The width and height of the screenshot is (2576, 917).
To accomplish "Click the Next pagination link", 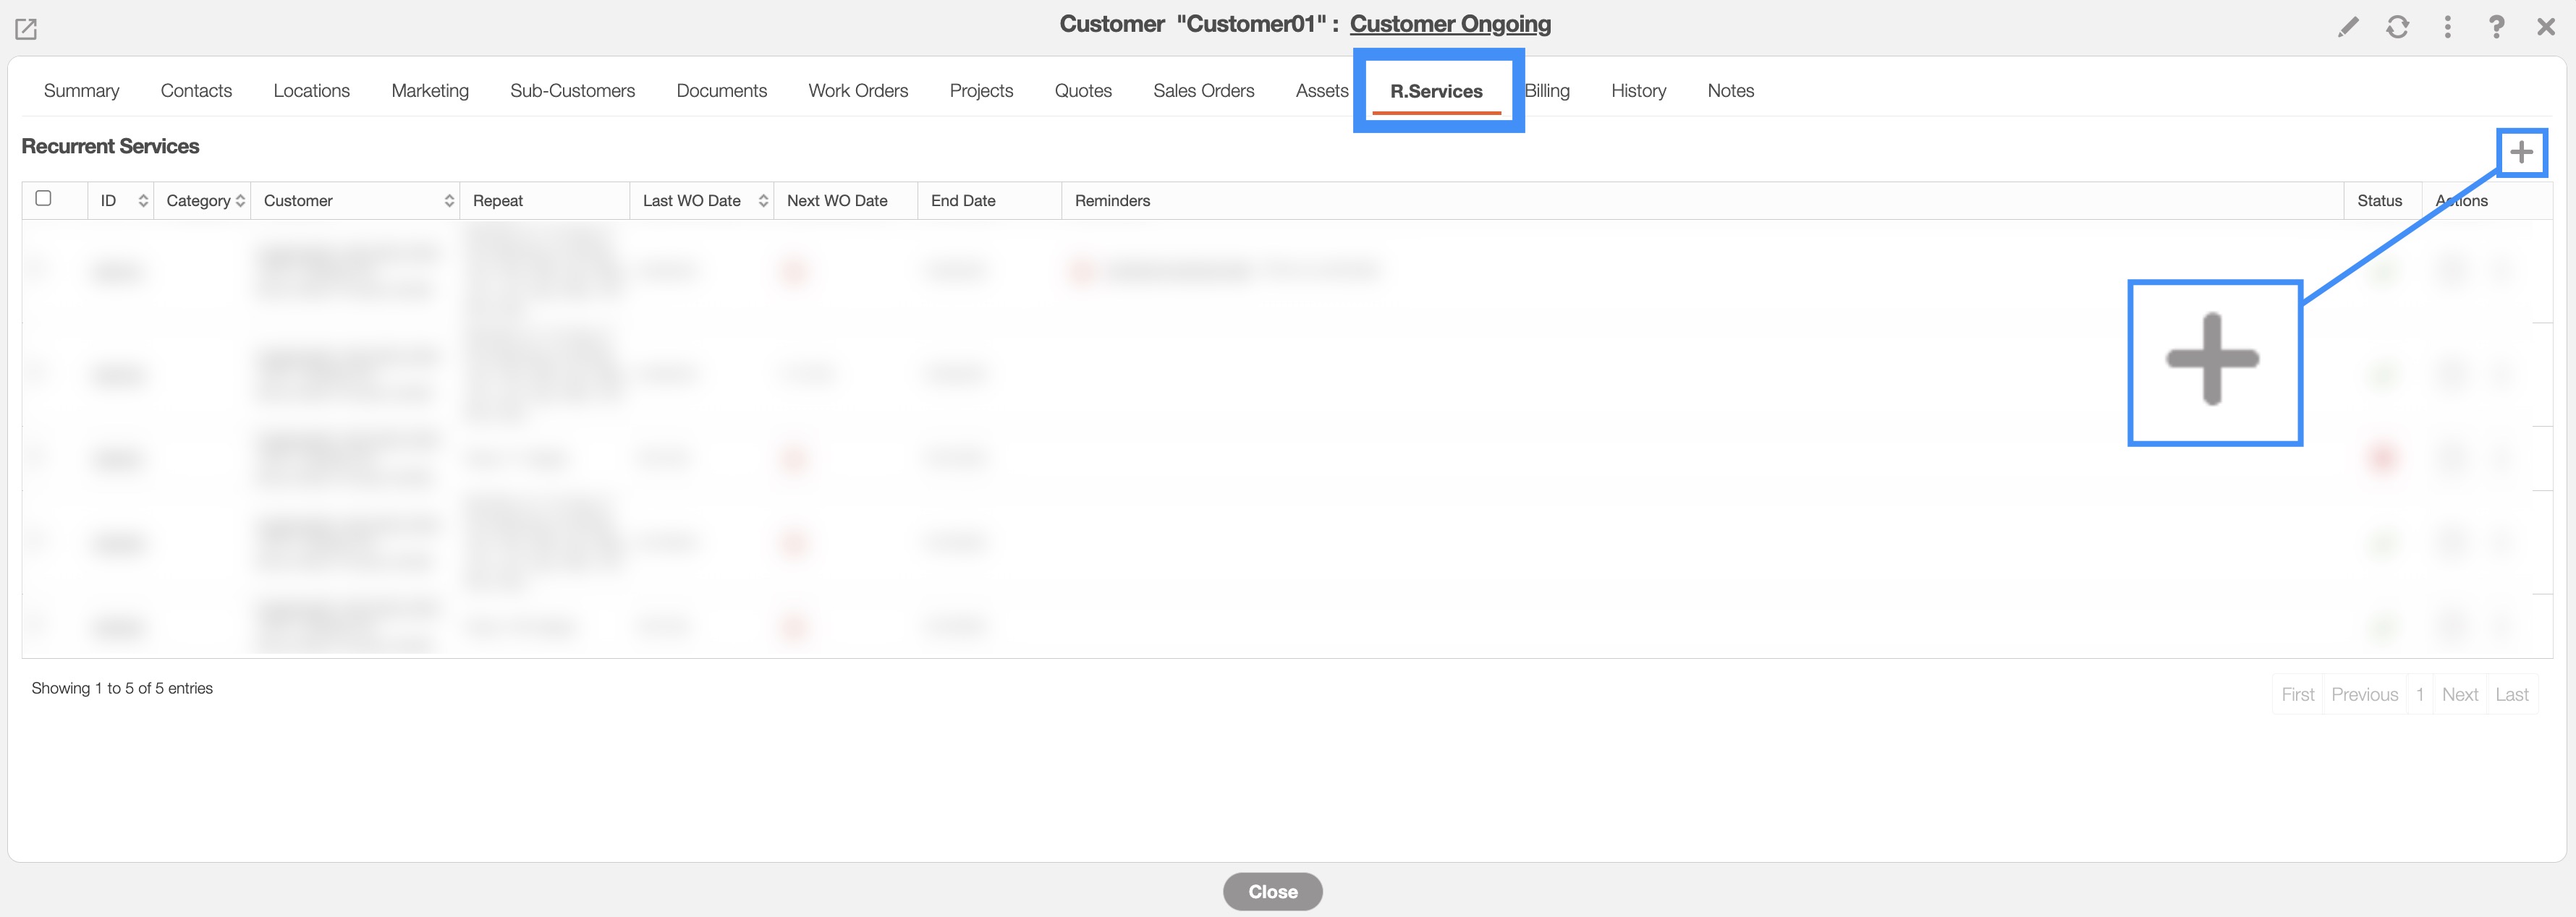I will click(x=2459, y=694).
